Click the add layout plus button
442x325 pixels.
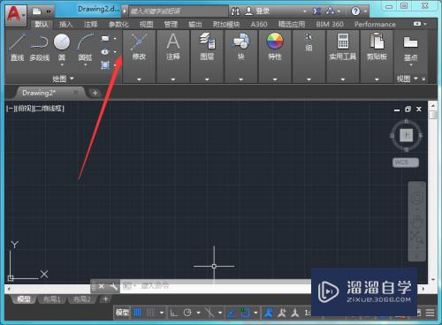[105, 299]
